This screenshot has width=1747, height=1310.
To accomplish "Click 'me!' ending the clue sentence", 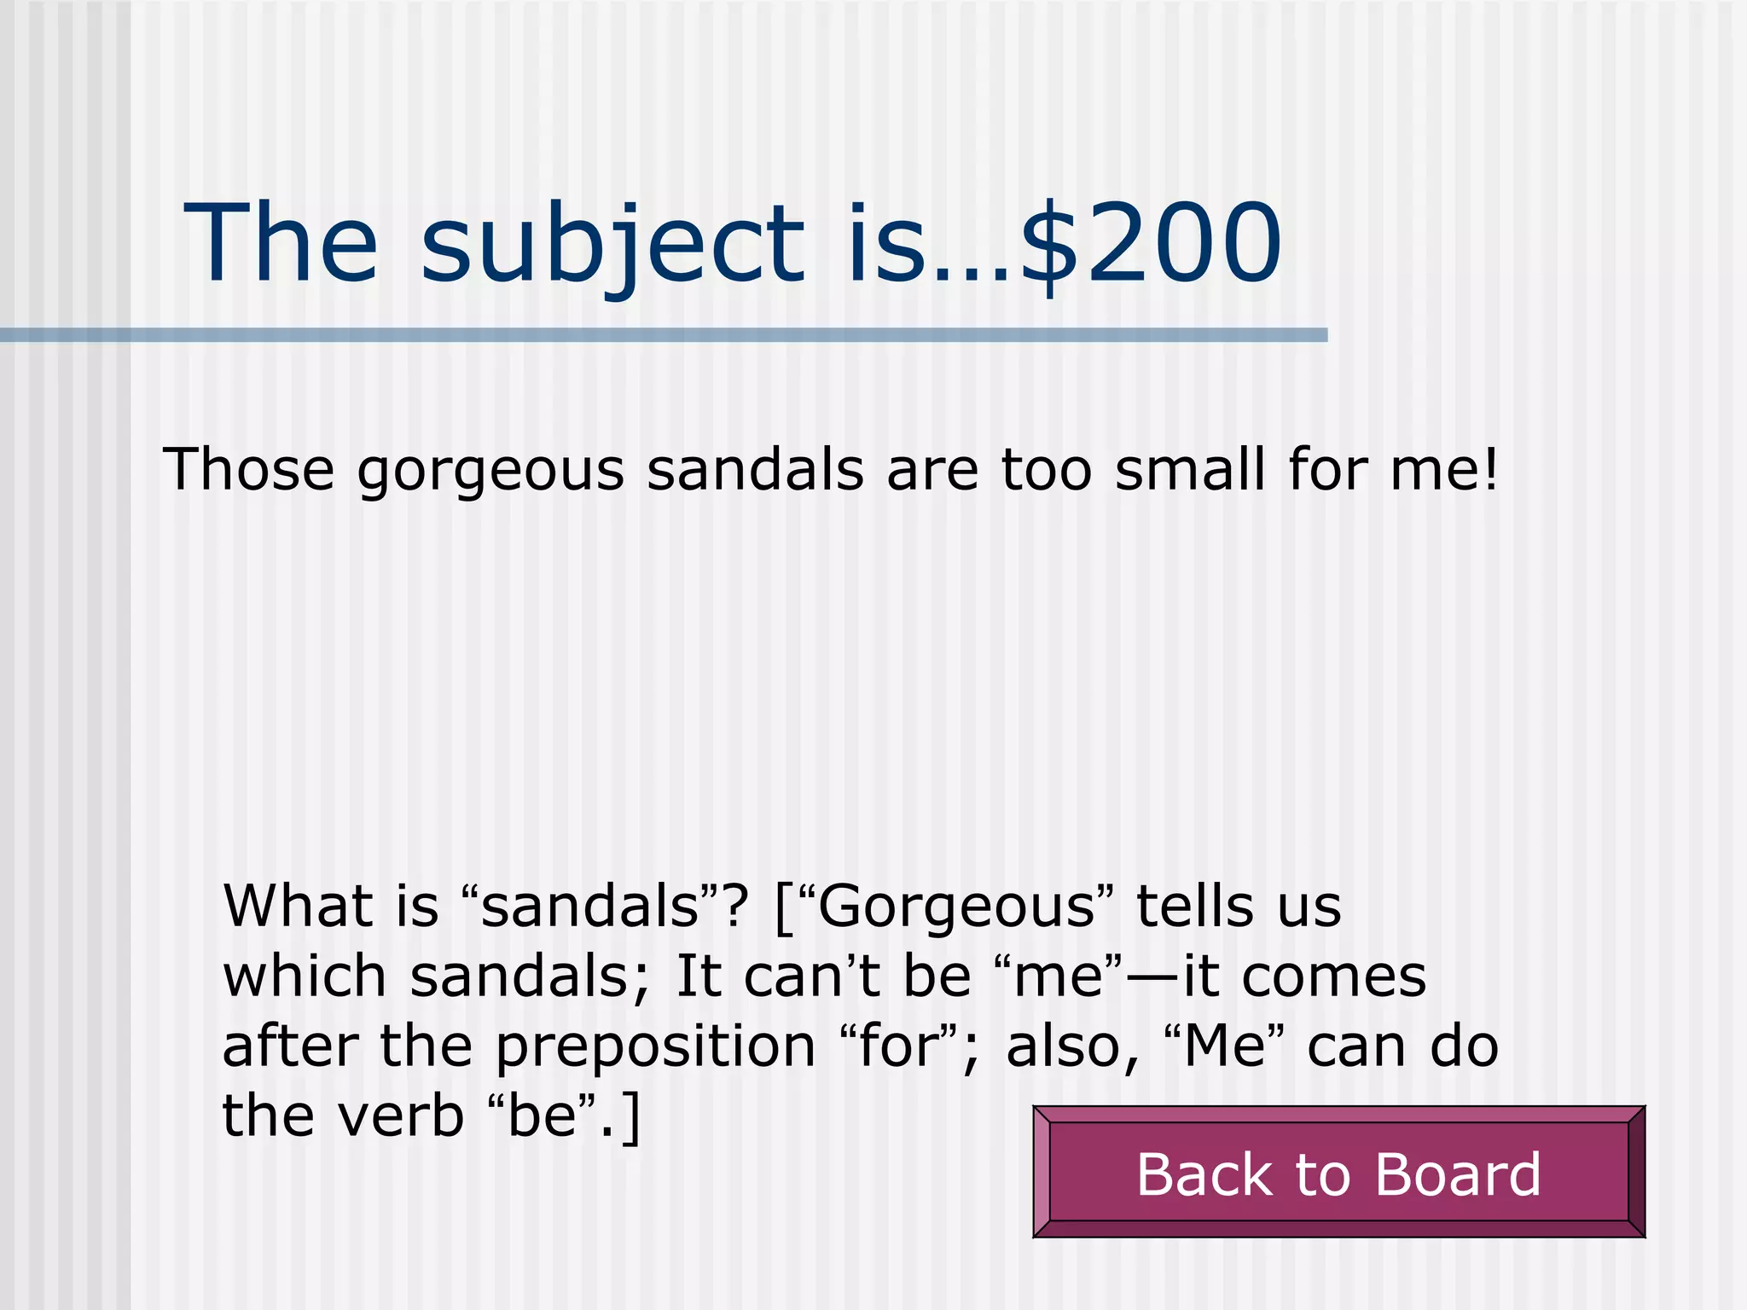I will (x=1444, y=469).
